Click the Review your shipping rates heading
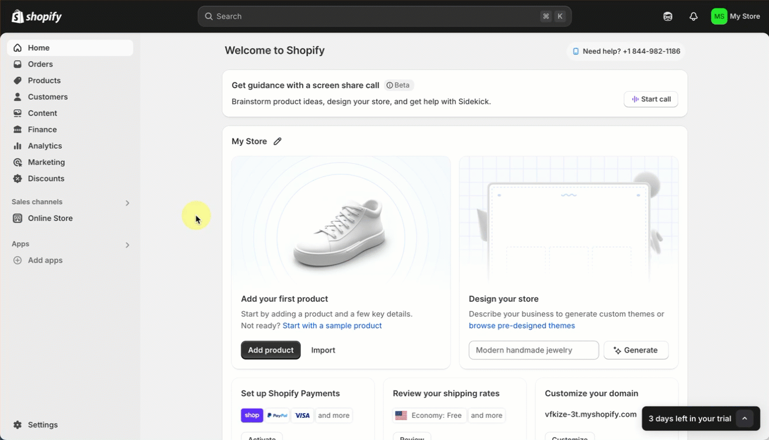 [446, 393]
